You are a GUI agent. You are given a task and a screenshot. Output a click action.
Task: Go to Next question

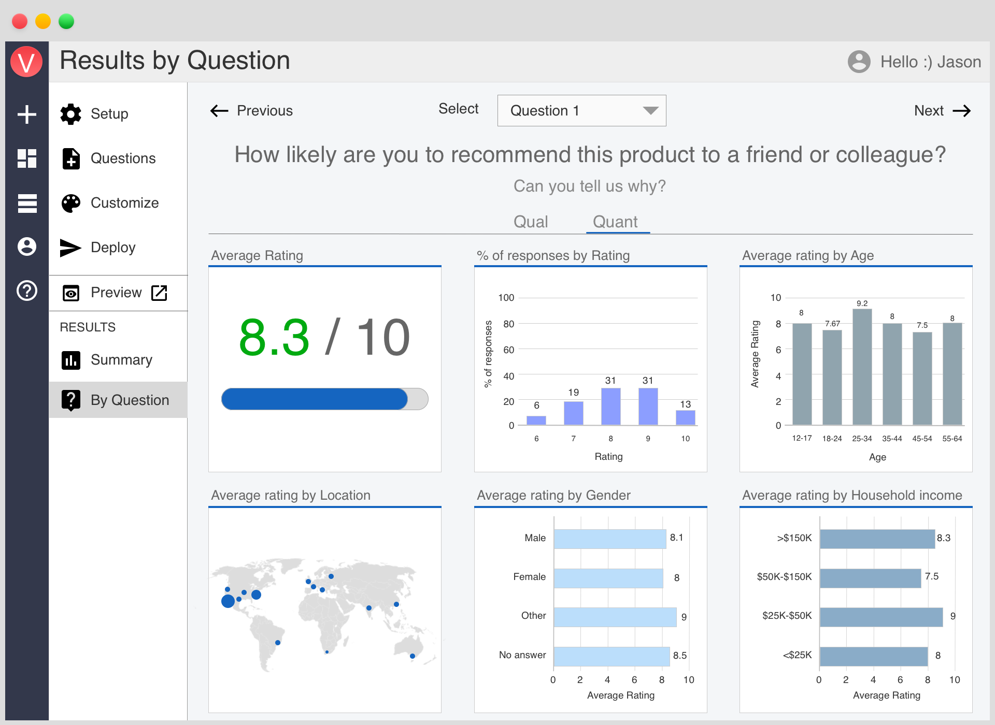click(x=942, y=111)
